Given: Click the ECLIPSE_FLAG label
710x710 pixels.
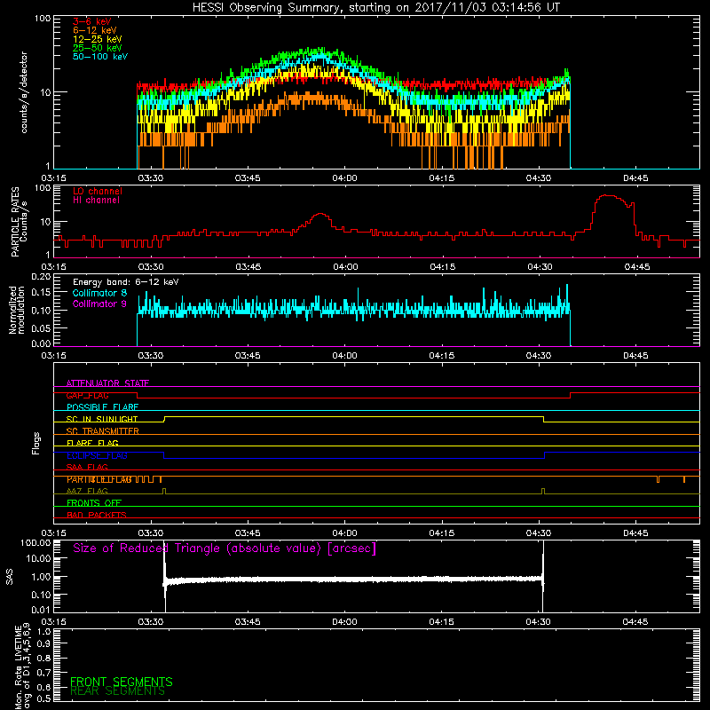Looking at the screenshot, I should (x=97, y=455).
